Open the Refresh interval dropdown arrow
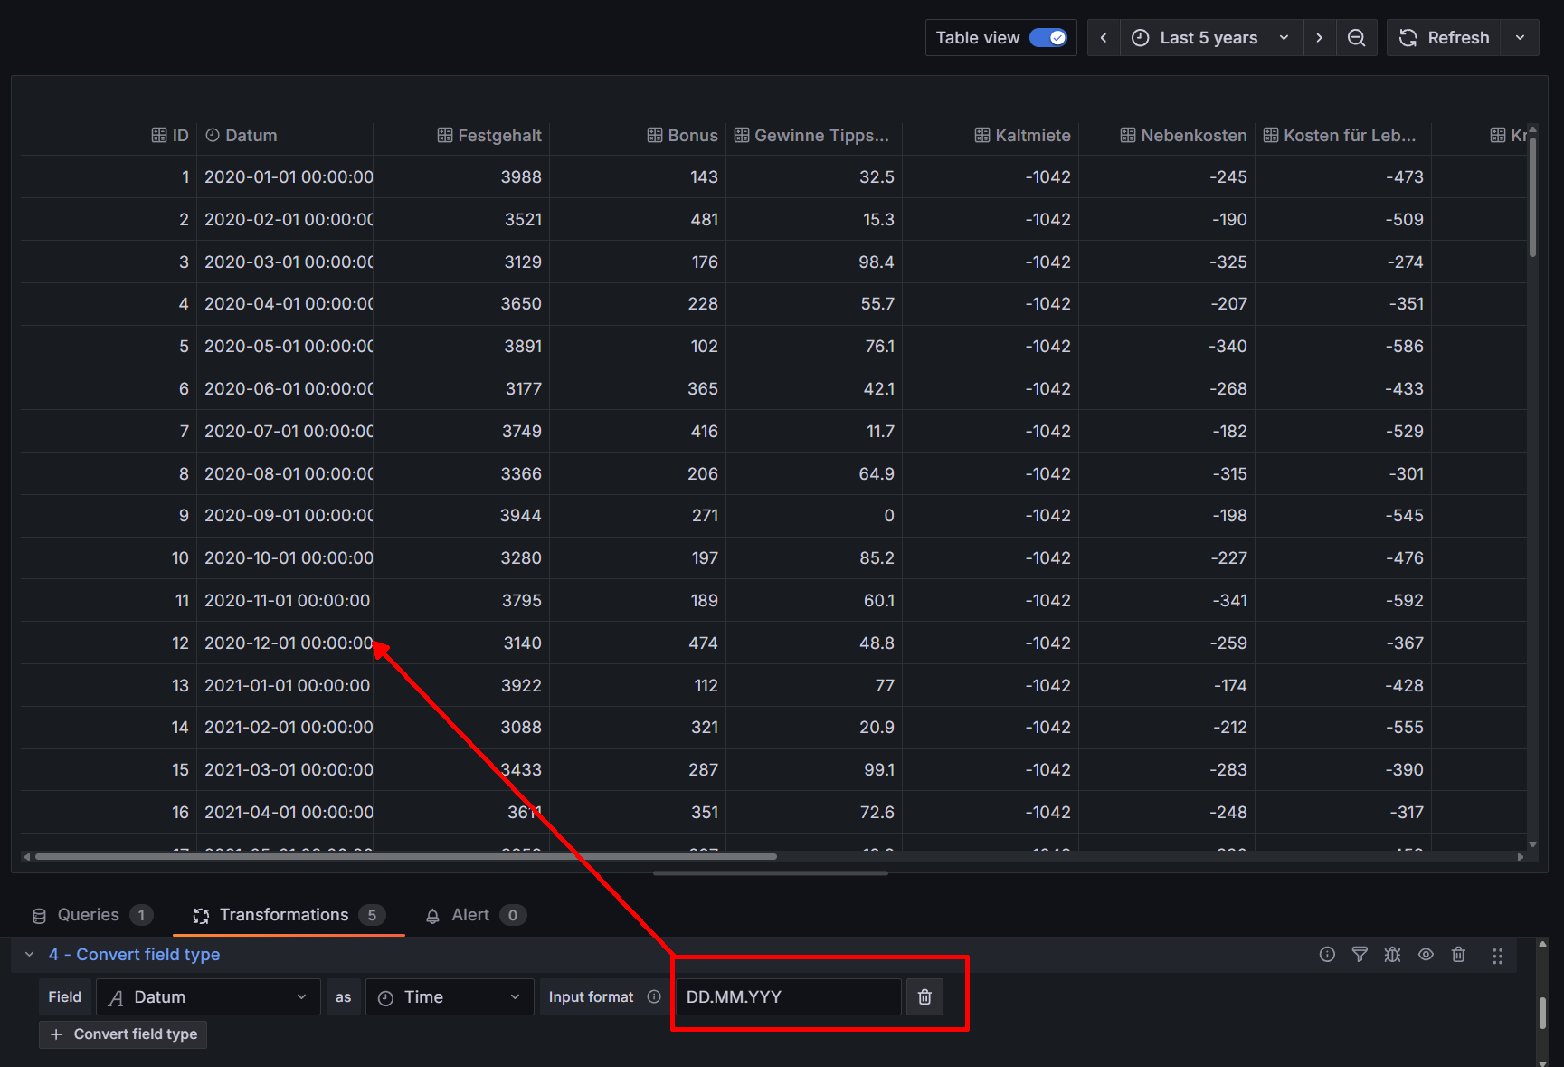This screenshot has height=1067, width=1564. point(1520,38)
